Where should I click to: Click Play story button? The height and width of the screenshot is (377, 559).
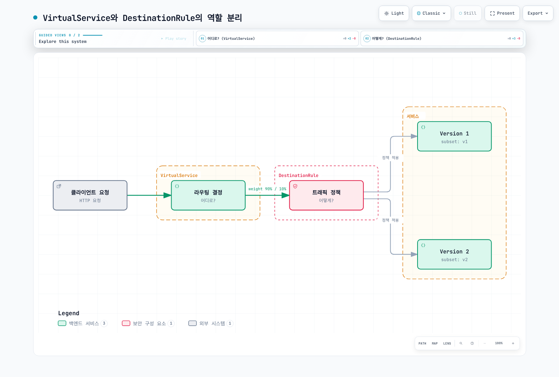point(174,38)
